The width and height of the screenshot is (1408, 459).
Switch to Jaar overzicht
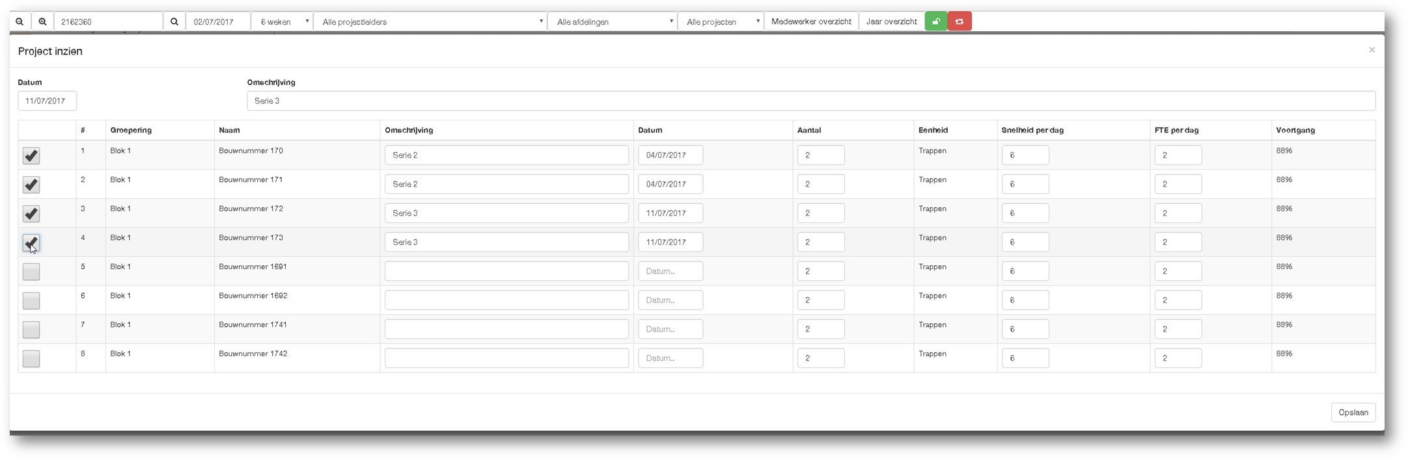891,21
